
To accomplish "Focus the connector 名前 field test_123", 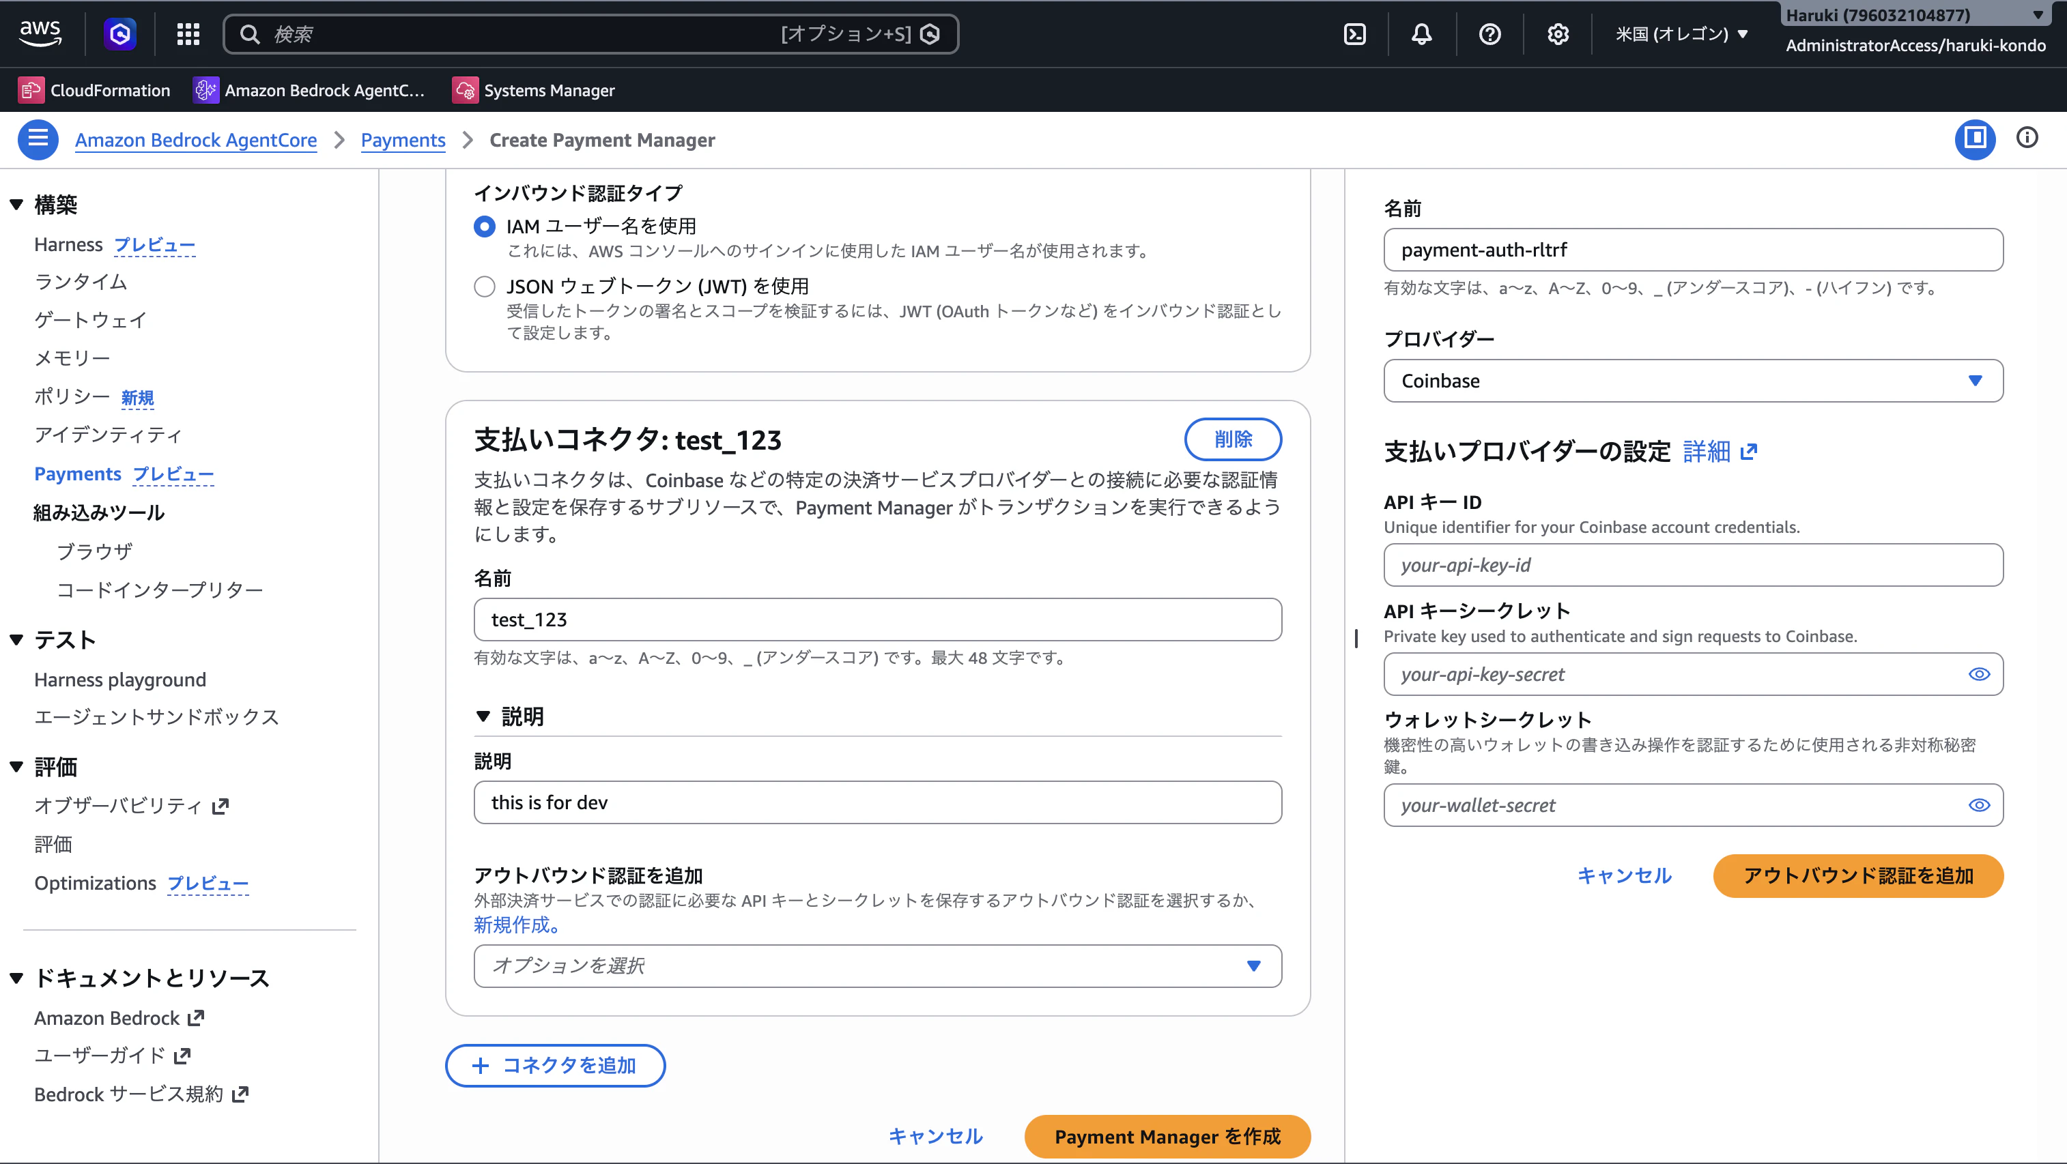I will pyautogui.click(x=878, y=620).
